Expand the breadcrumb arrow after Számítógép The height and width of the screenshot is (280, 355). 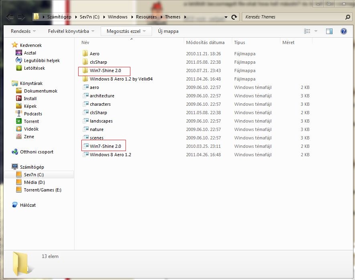(x=76, y=17)
